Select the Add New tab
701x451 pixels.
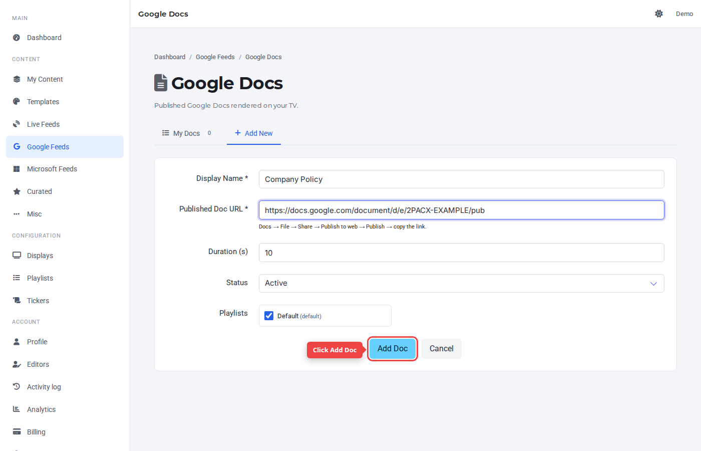254,133
